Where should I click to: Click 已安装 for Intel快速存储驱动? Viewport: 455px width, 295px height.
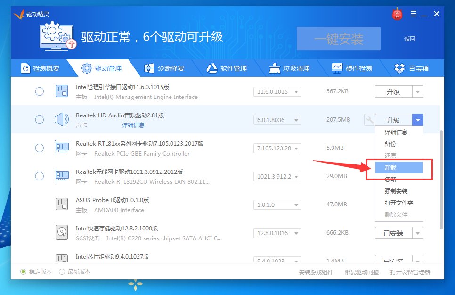[x=393, y=233]
